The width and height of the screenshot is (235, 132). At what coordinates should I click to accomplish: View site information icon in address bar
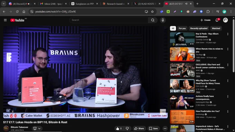32,11
